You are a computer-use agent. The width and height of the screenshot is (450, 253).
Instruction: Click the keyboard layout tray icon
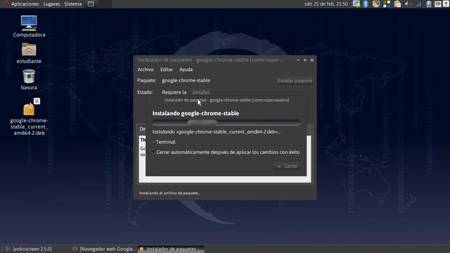(x=438, y=4)
